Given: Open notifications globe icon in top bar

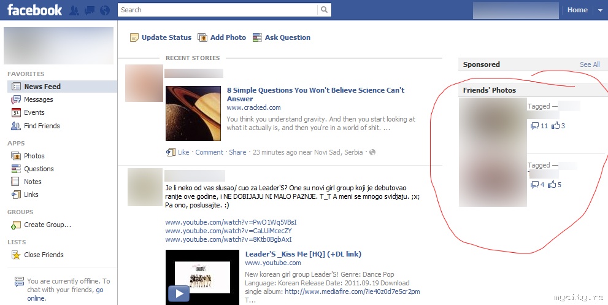Looking at the screenshot, I should click(105, 10).
